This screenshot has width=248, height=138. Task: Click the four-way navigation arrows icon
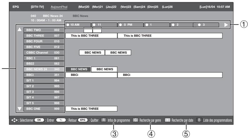(x=14, y=120)
